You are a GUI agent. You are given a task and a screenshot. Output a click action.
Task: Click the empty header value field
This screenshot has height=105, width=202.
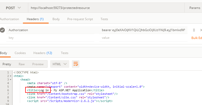pos(143,38)
